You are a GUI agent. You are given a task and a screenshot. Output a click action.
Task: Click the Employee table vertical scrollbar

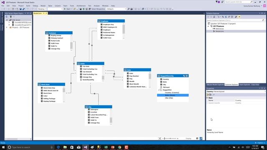123,31
